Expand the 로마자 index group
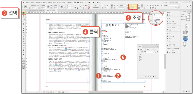This screenshot has width=193, height=94. click(138, 58)
